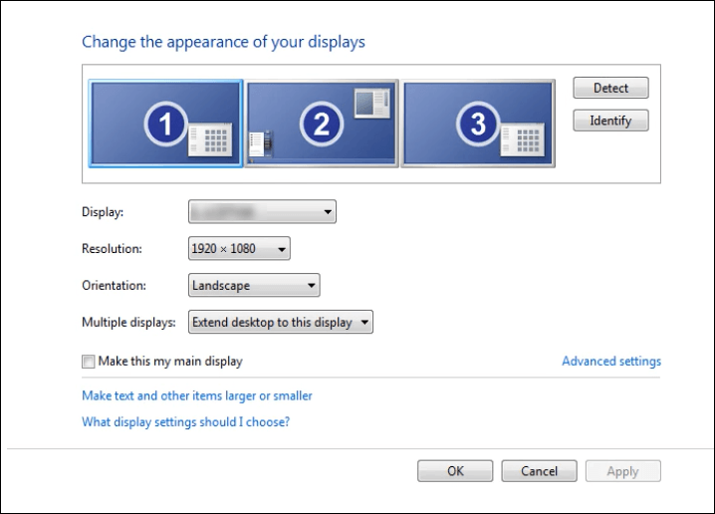This screenshot has width=715, height=514.
Task: Open What display settings should I choose?
Action: tap(185, 422)
